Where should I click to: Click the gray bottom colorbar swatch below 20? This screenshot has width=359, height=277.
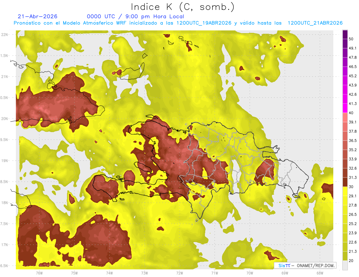(x=345, y=265)
